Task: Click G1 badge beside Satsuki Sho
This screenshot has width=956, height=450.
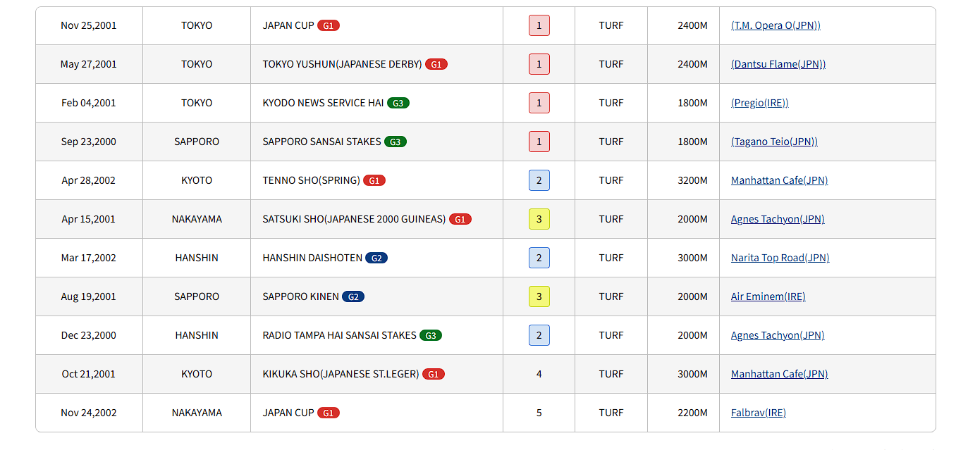Action: coord(460,219)
